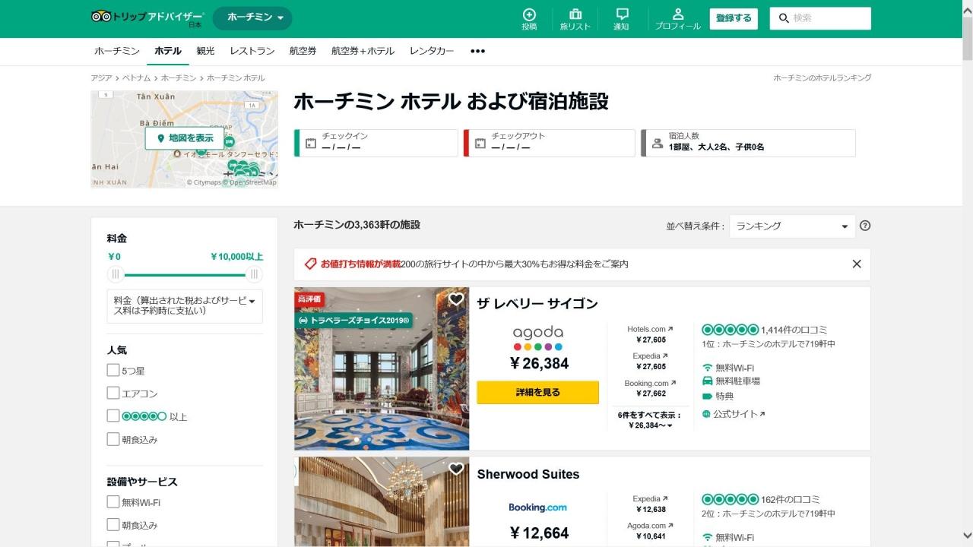The width and height of the screenshot is (973, 547).
Task: Click the check-in calendar icon
Action: [310, 143]
